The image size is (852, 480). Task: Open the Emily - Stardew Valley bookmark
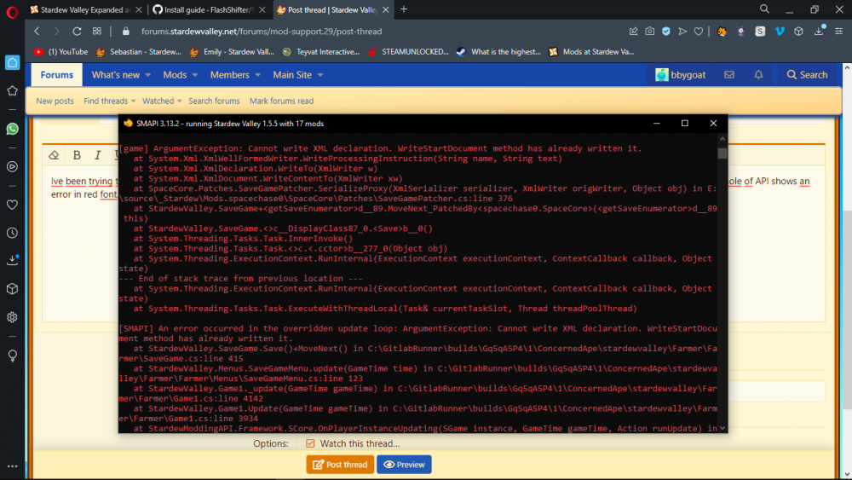click(x=232, y=52)
